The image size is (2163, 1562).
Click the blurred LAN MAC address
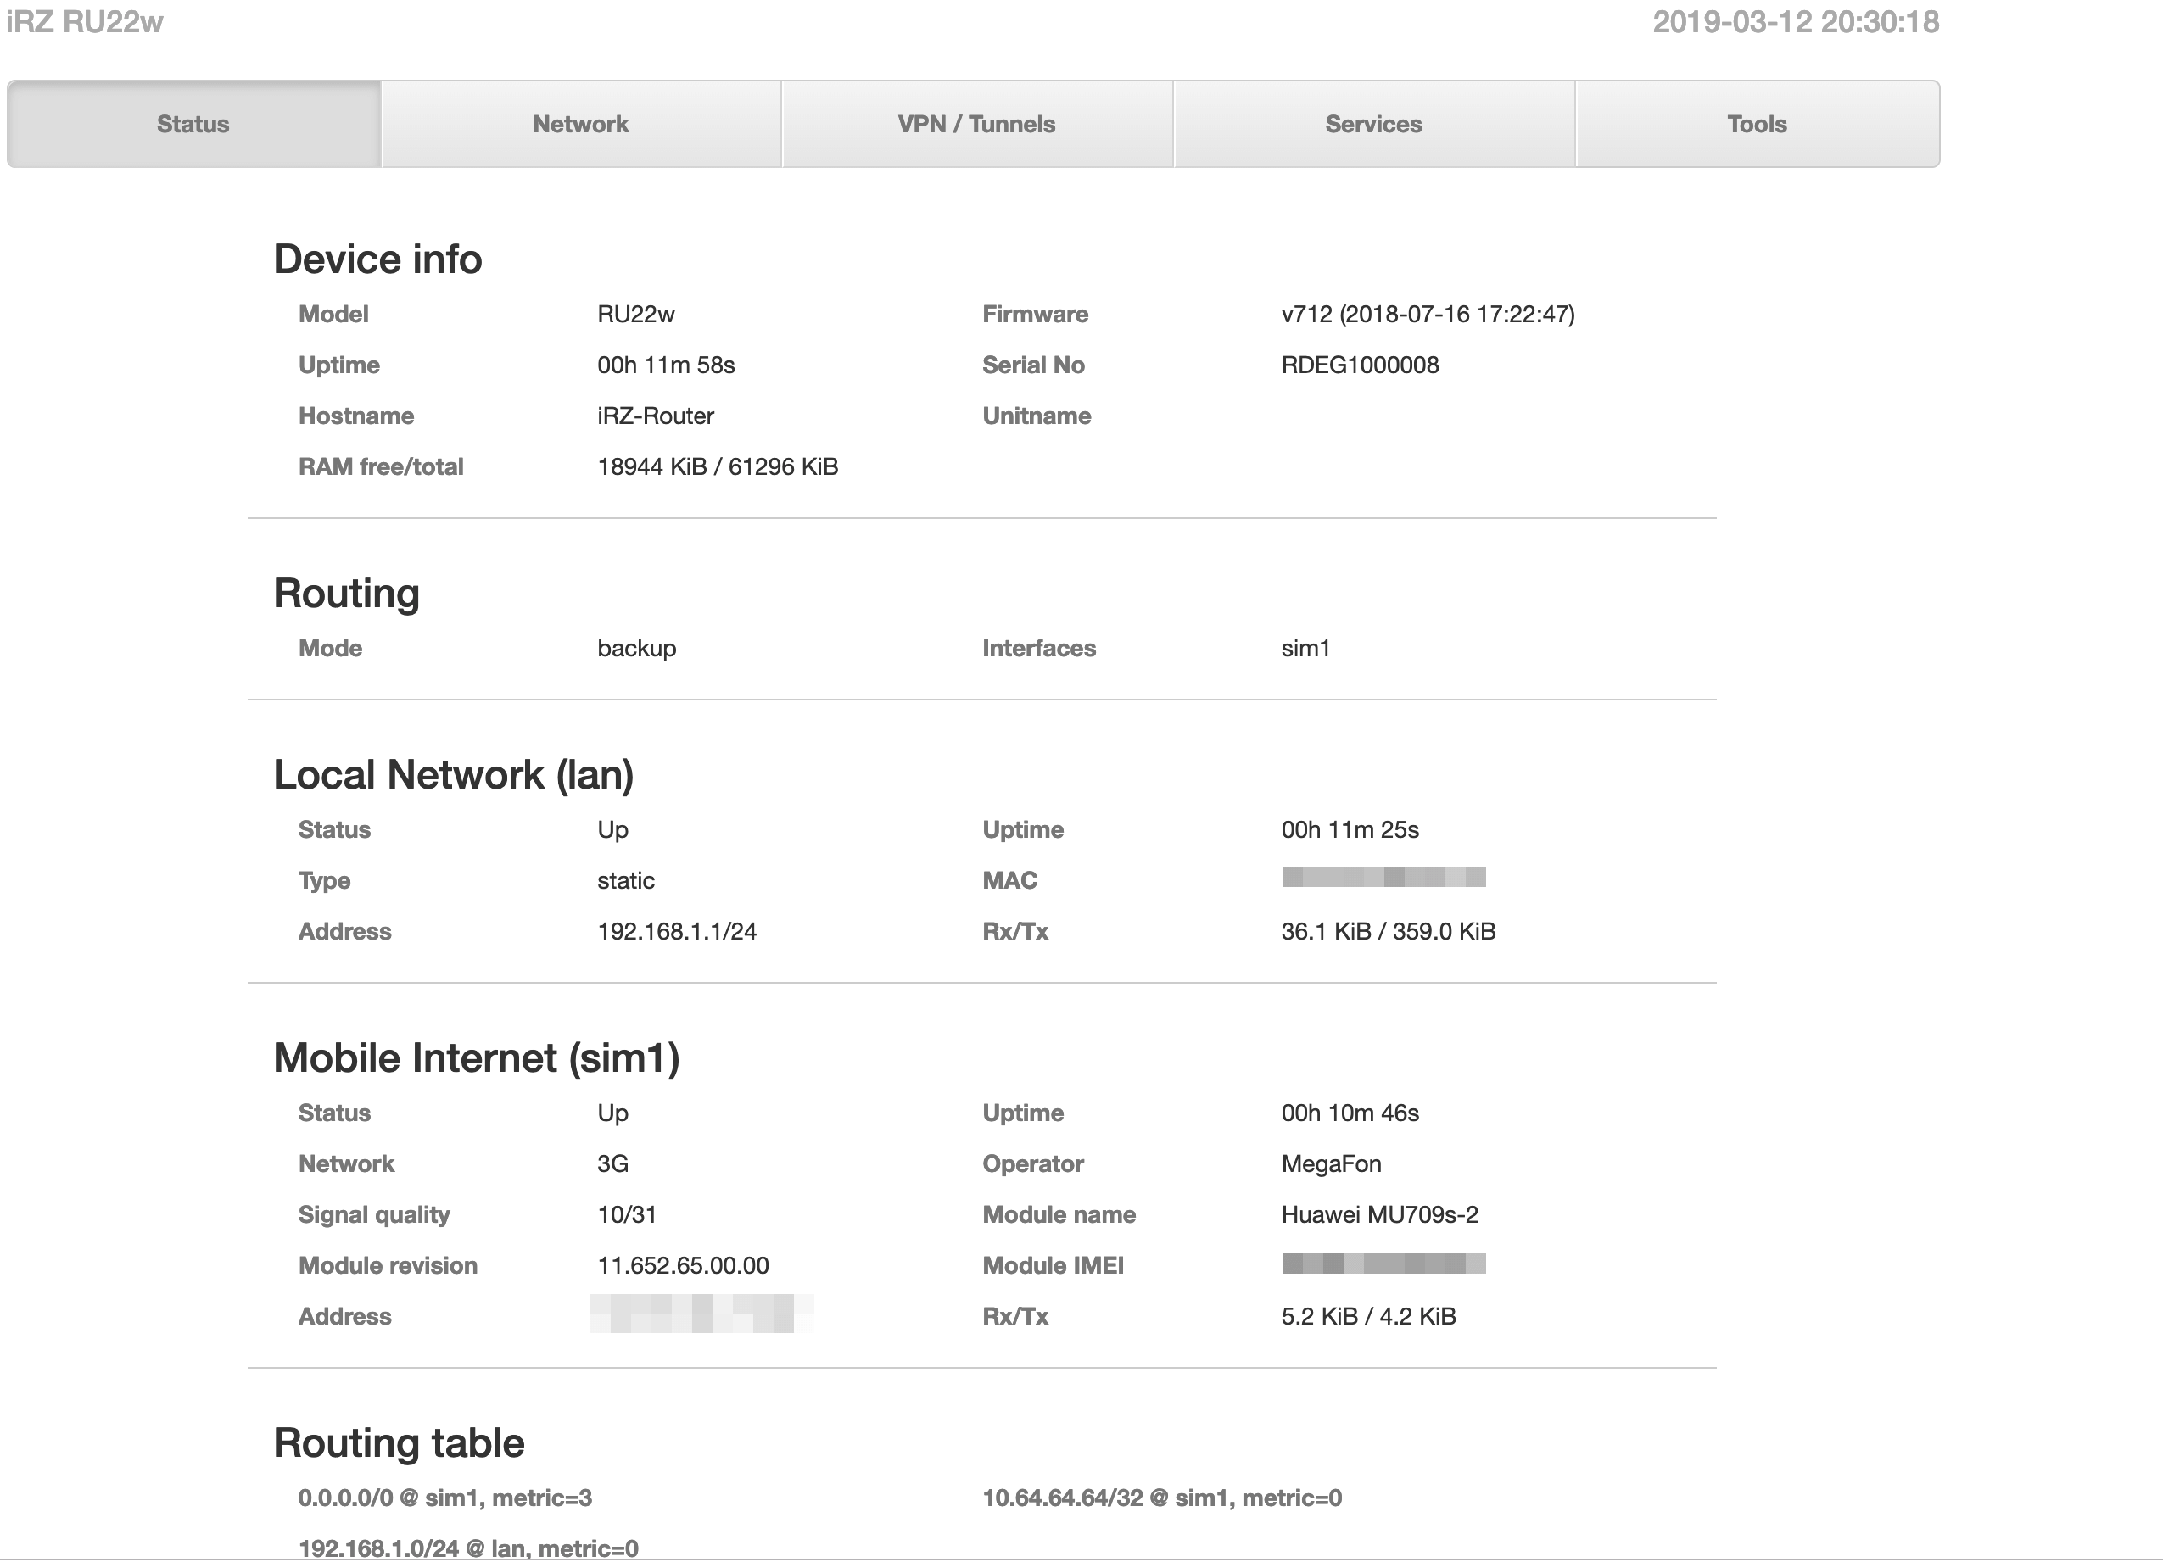(x=1383, y=878)
